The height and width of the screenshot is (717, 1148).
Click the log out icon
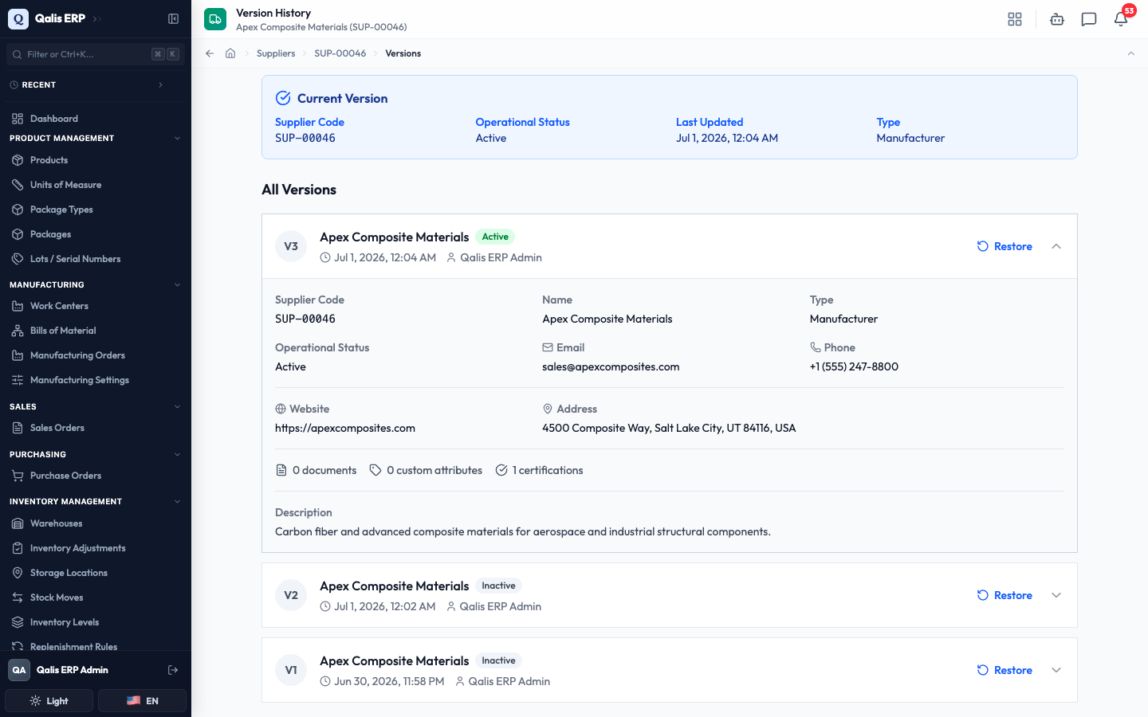[173, 670]
